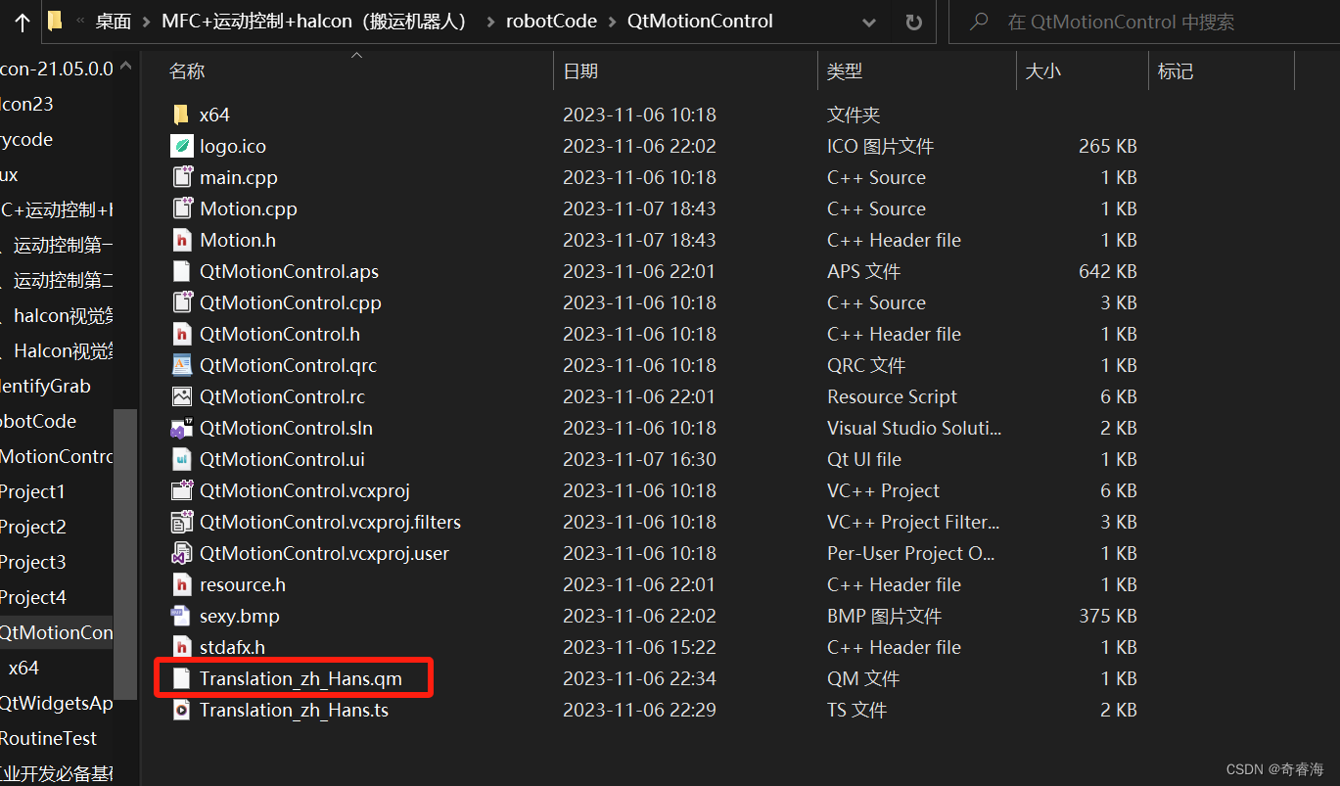Image resolution: width=1340 pixels, height=786 pixels.
Task: Select Project1 in navigation tree
Action: 32,491
